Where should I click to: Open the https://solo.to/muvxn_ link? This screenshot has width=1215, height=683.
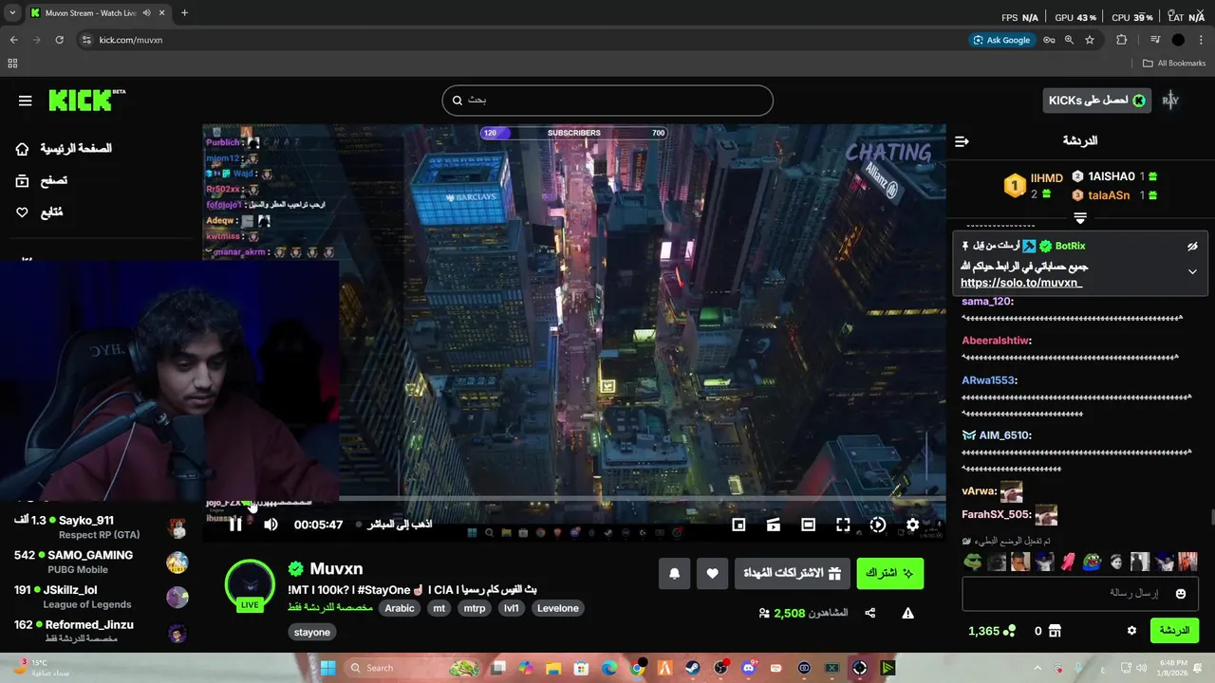point(1021,283)
